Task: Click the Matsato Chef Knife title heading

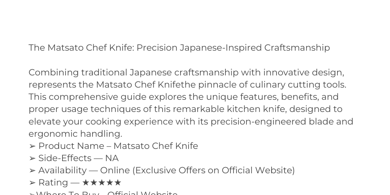Action: pyautogui.click(x=179, y=48)
